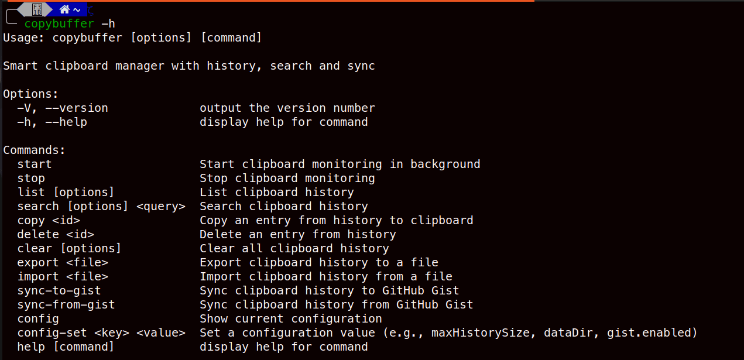Click the 'sync-from-gist' command
Image resolution: width=744 pixels, height=360 pixels.
pyautogui.click(x=66, y=305)
